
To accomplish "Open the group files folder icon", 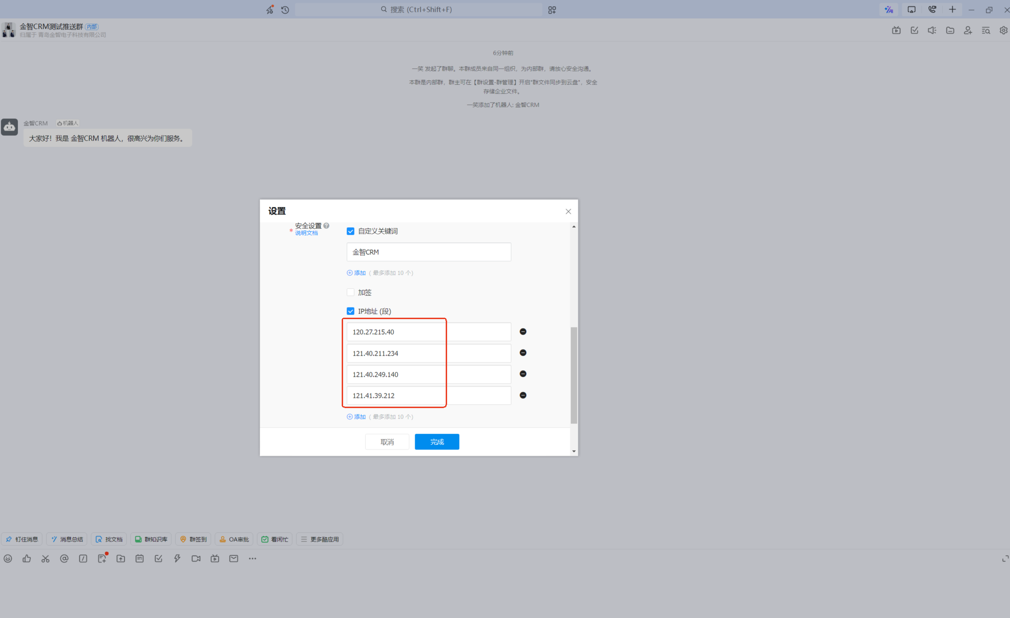I will click(950, 30).
